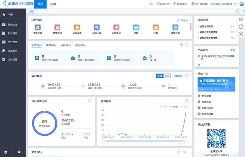Click the 经营日报 link
The width and height of the screenshot is (245, 157).
[x=178, y=76]
